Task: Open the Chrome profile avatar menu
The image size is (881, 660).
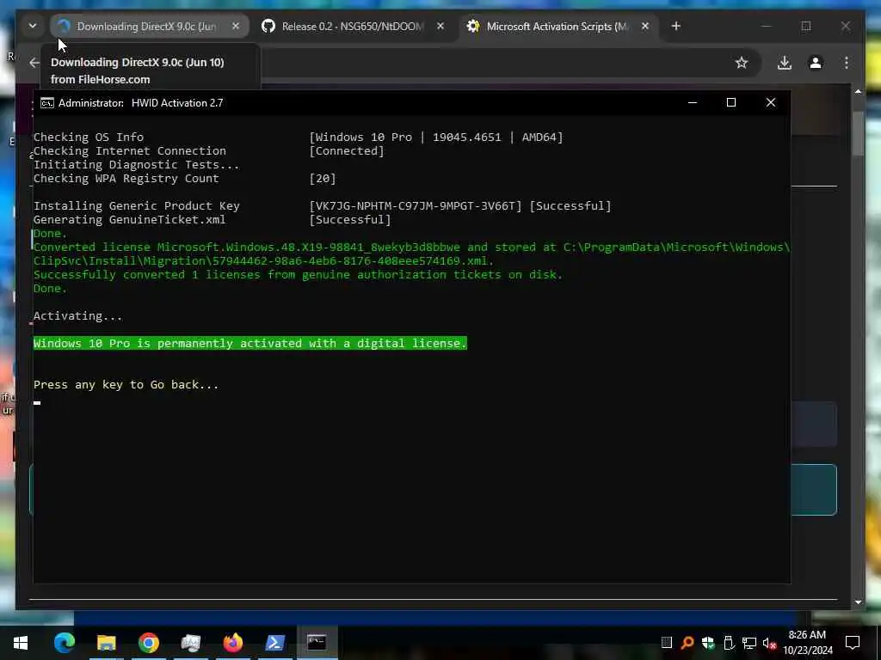Action: 816,62
